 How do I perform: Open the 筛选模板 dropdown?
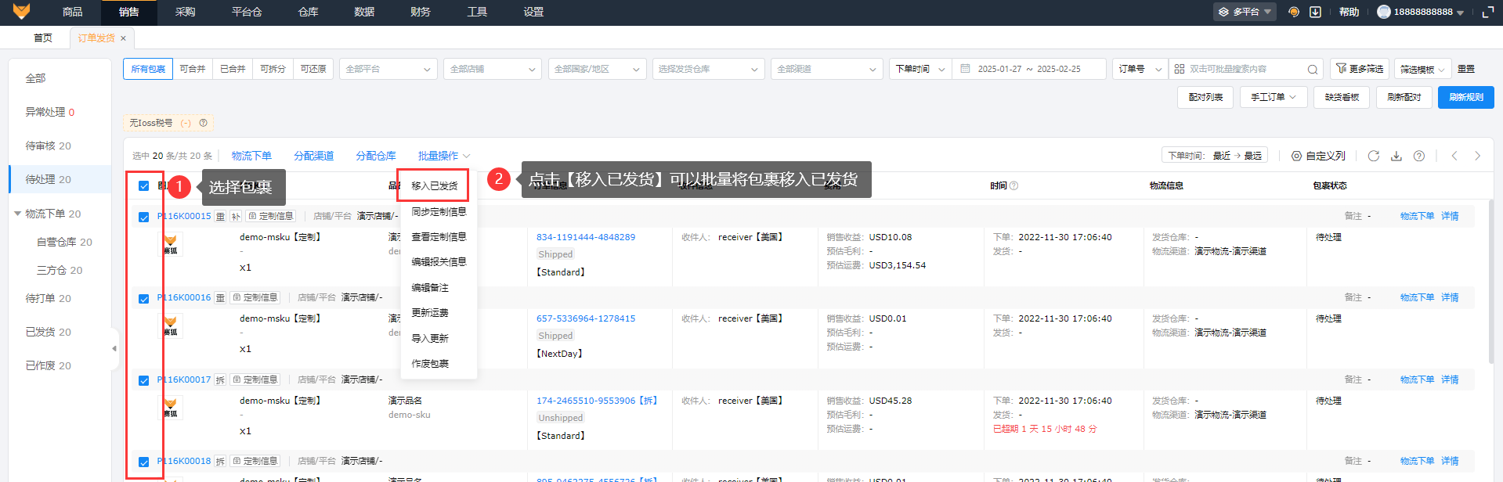point(1422,69)
